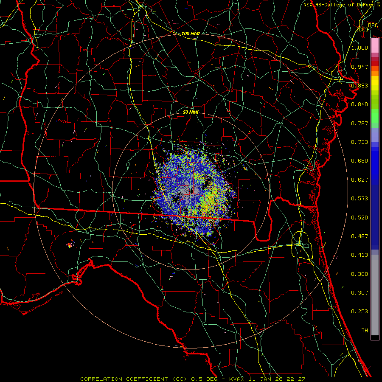Select the 22:27 timestamp
Image resolution: width=382 pixels, height=382 pixels.
click(296, 379)
